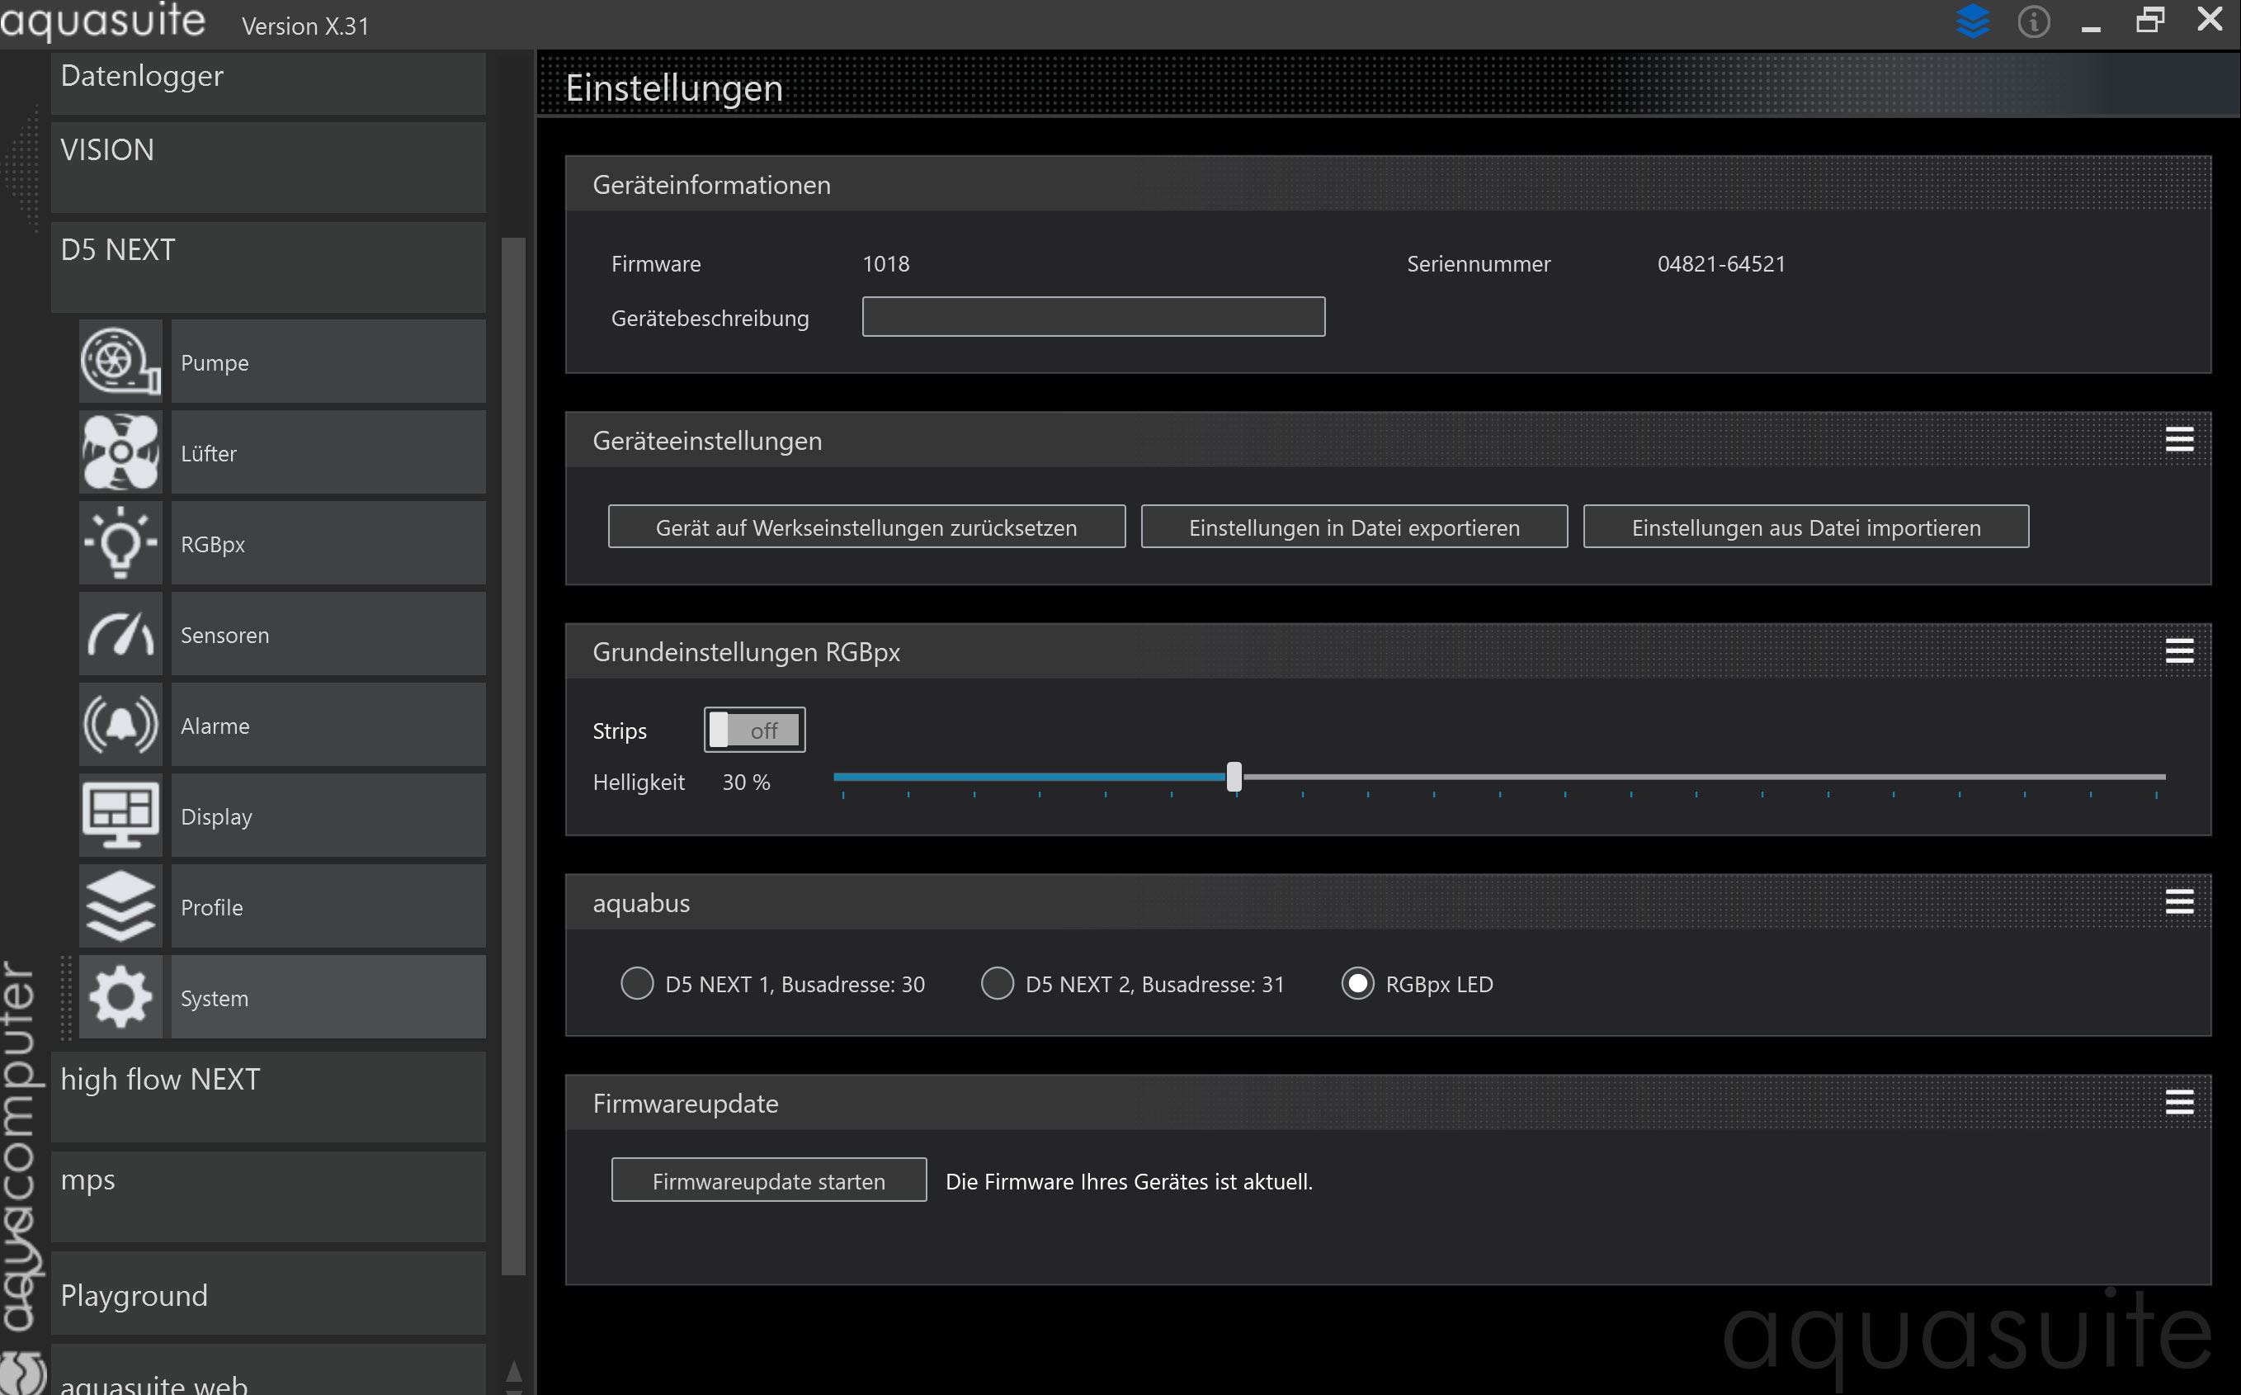
Task: Open the System menu entry
Action: [x=328, y=997]
